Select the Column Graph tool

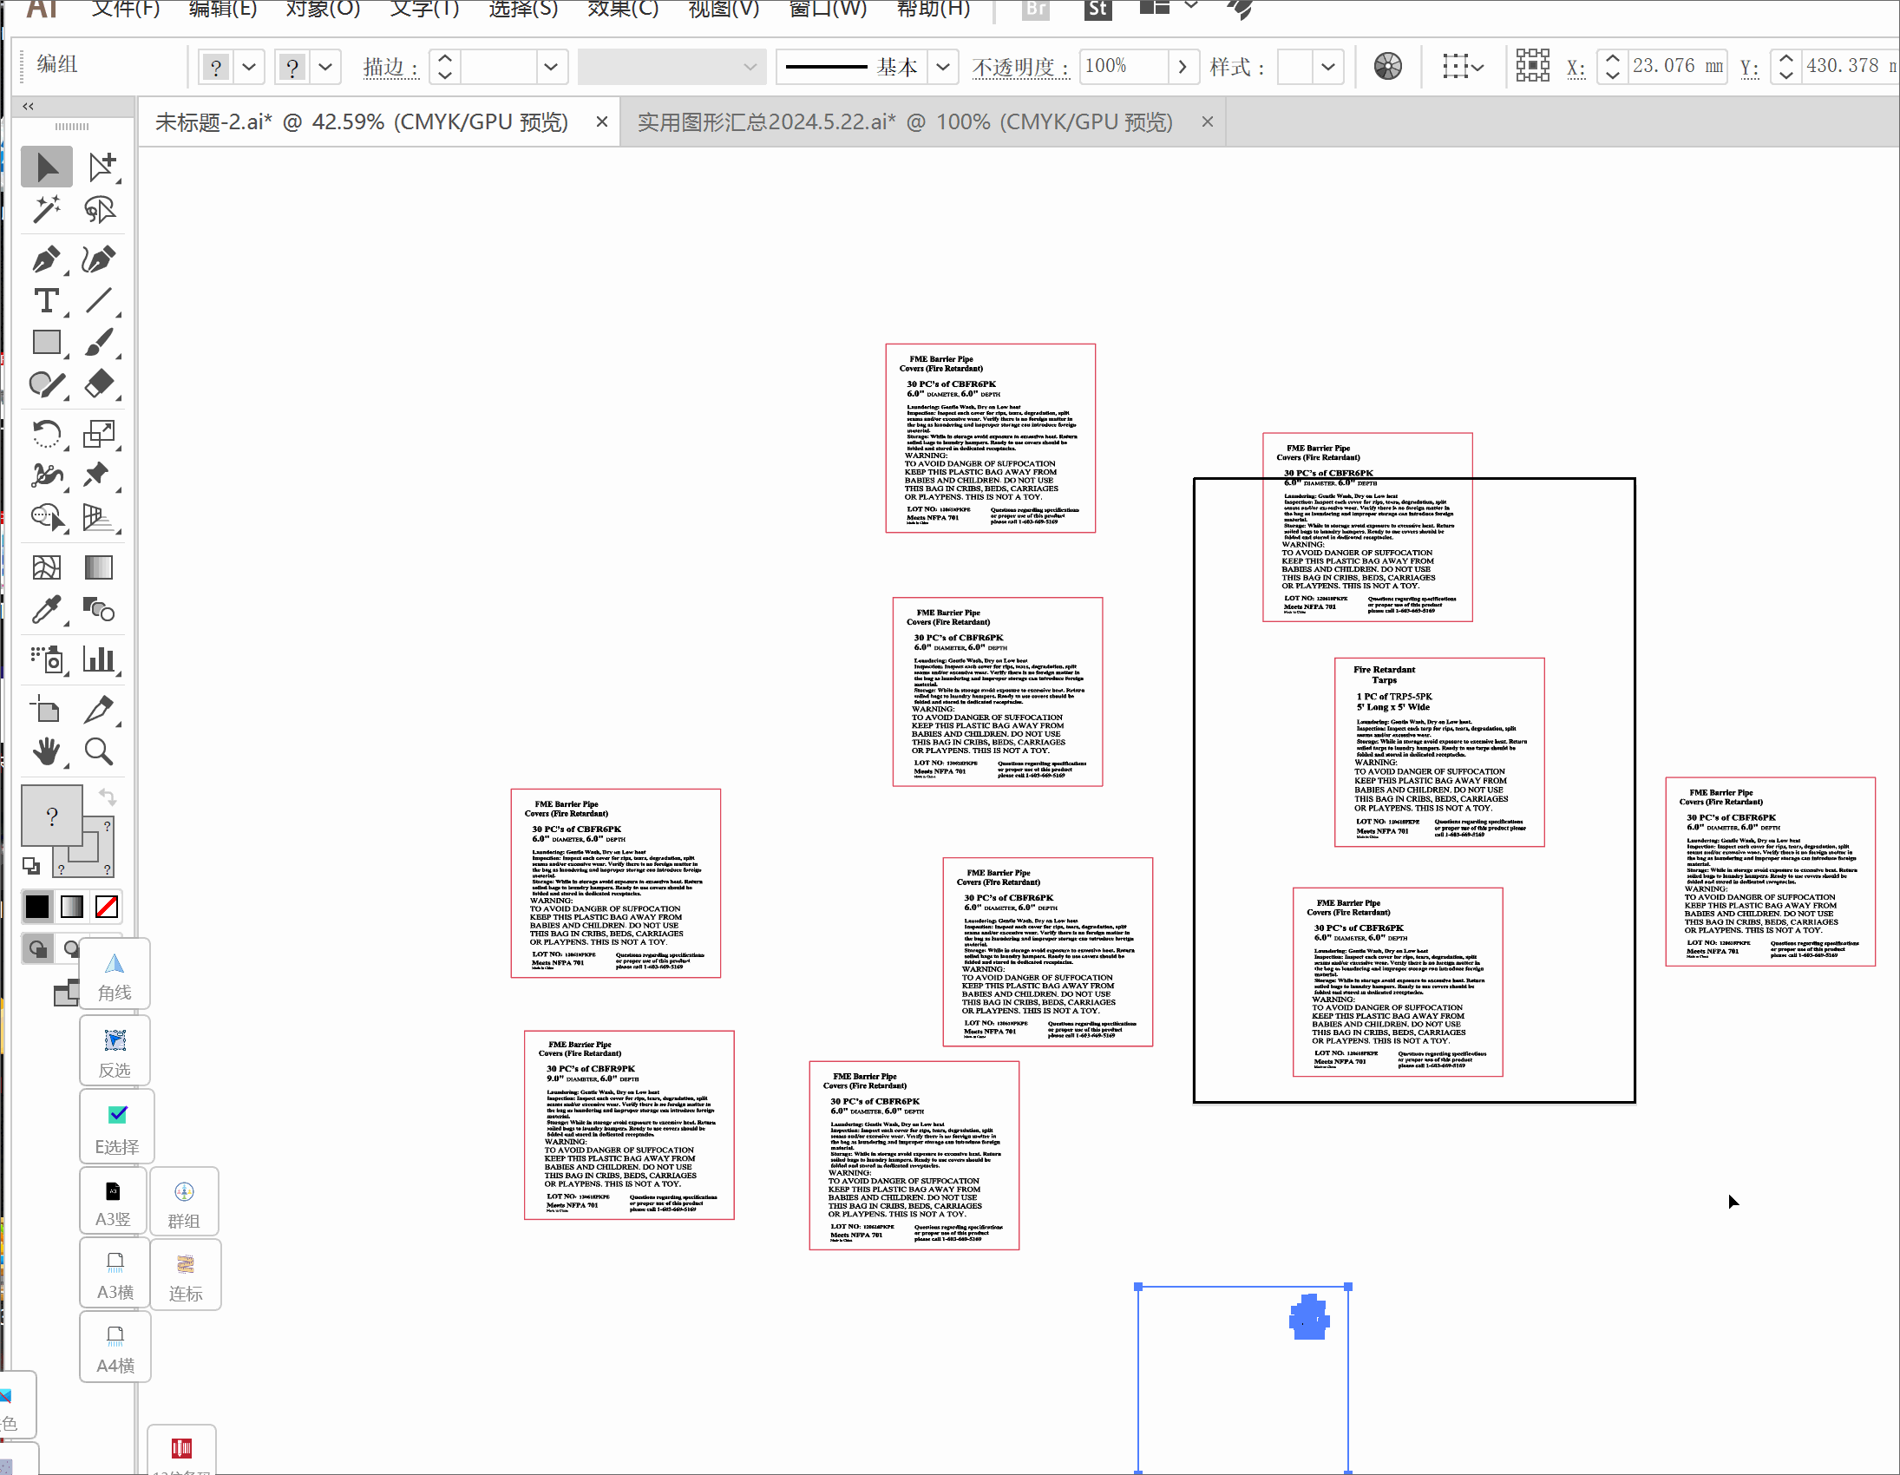point(98,659)
